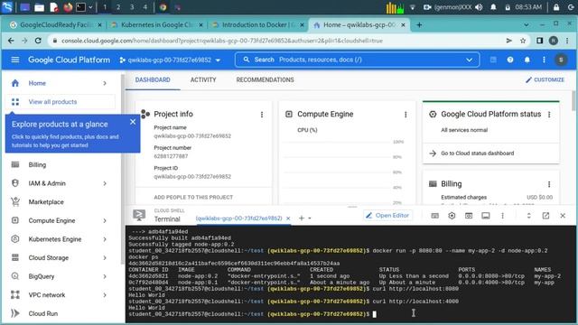Viewport: 578px width, 325px height.
Task: Expand Kubernetes Engine submenu chevron
Action: tap(105, 239)
